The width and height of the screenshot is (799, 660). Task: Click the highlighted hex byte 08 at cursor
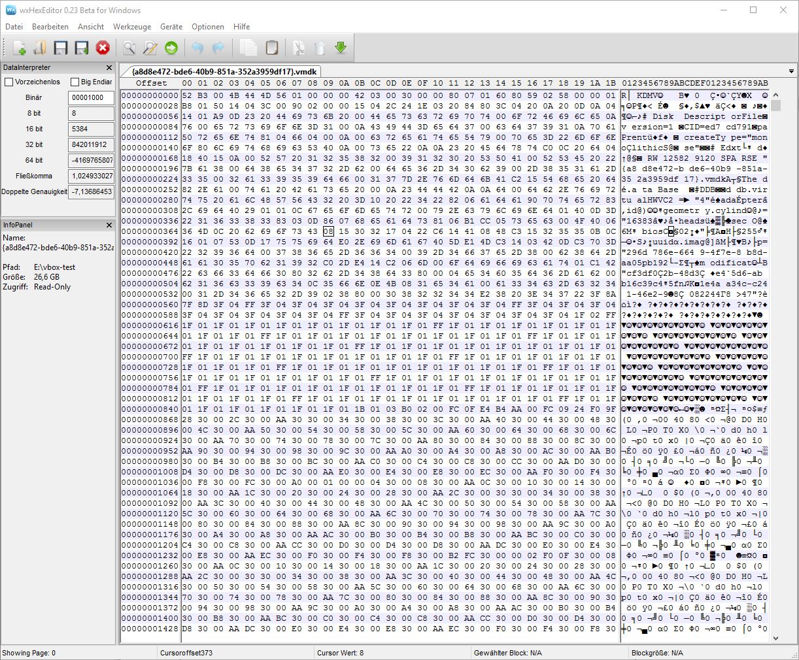(x=328, y=231)
